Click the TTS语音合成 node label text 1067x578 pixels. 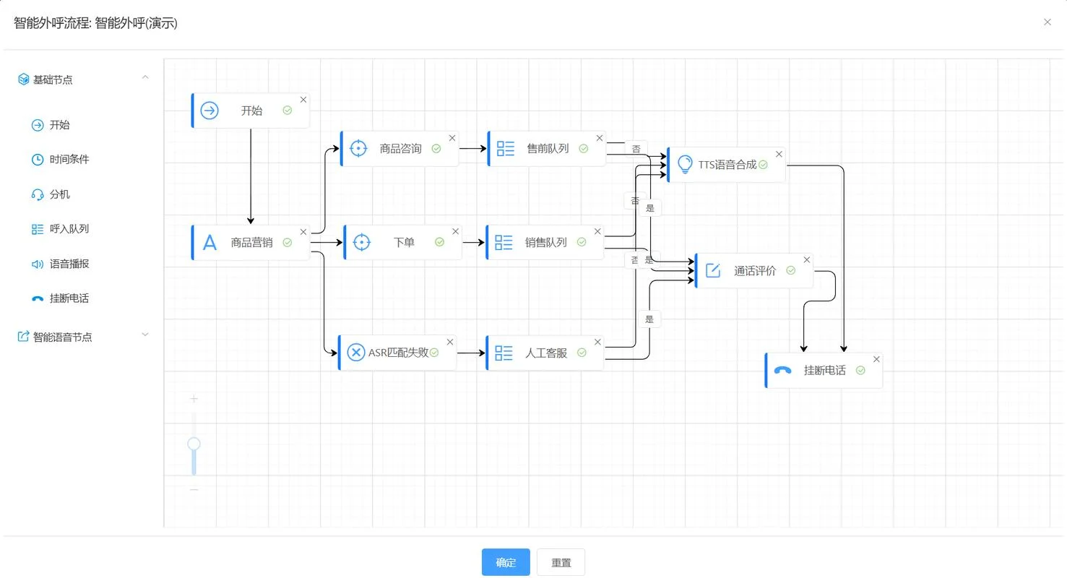[727, 165]
